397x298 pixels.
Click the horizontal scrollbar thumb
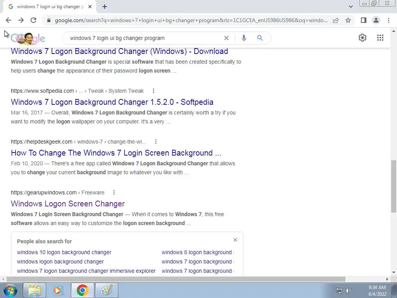point(176,279)
